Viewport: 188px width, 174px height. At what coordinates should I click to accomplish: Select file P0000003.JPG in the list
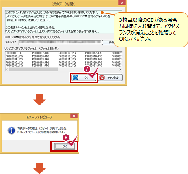14,56
